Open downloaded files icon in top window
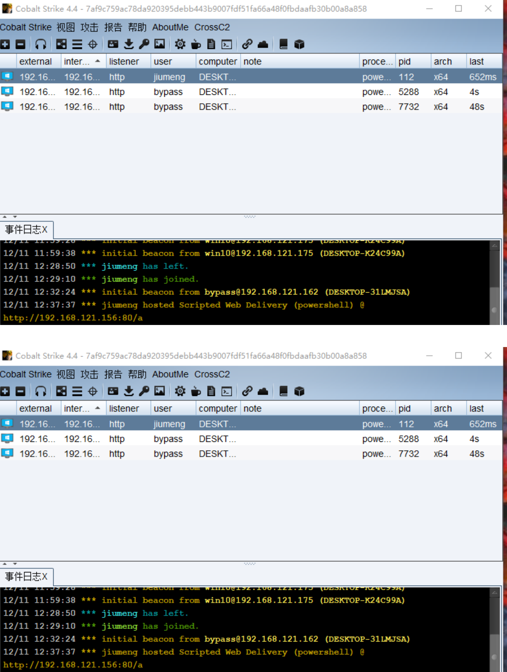 [129, 44]
